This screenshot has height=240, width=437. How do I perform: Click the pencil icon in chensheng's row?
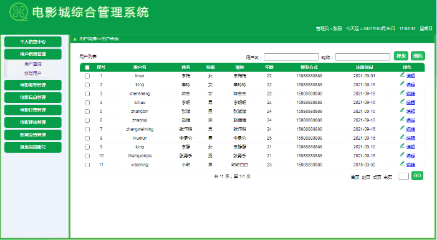point(402,92)
